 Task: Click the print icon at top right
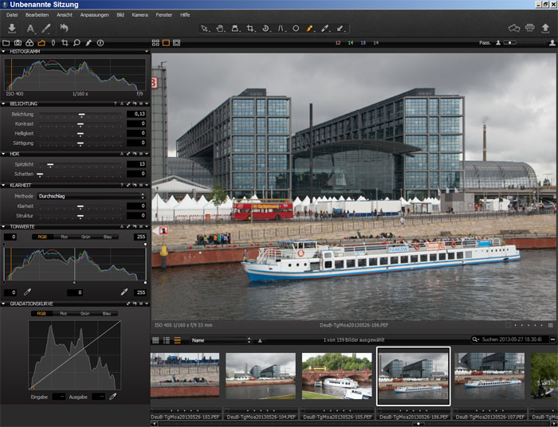click(530, 29)
